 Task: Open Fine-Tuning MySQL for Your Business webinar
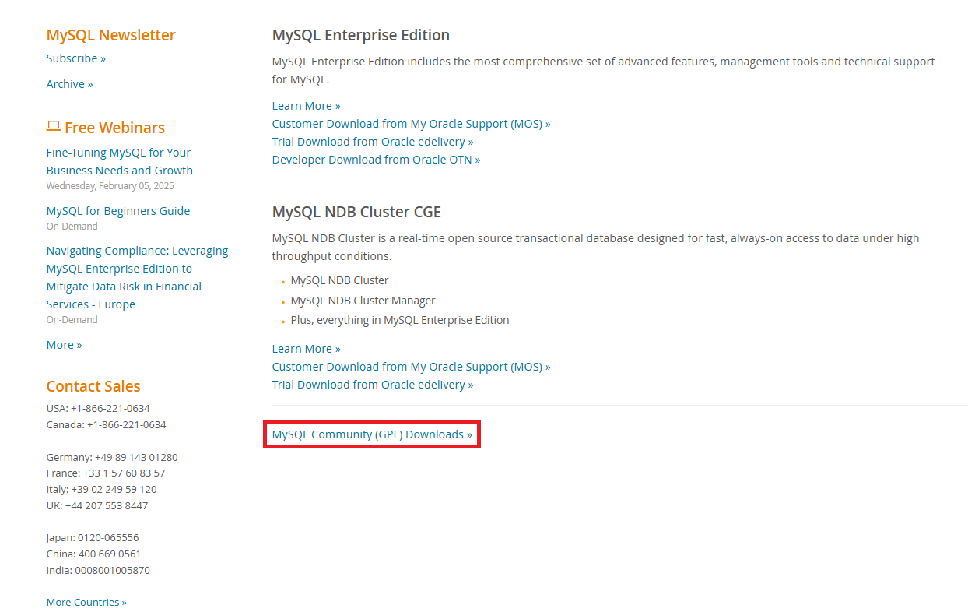pyautogui.click(x=119, y=161)
